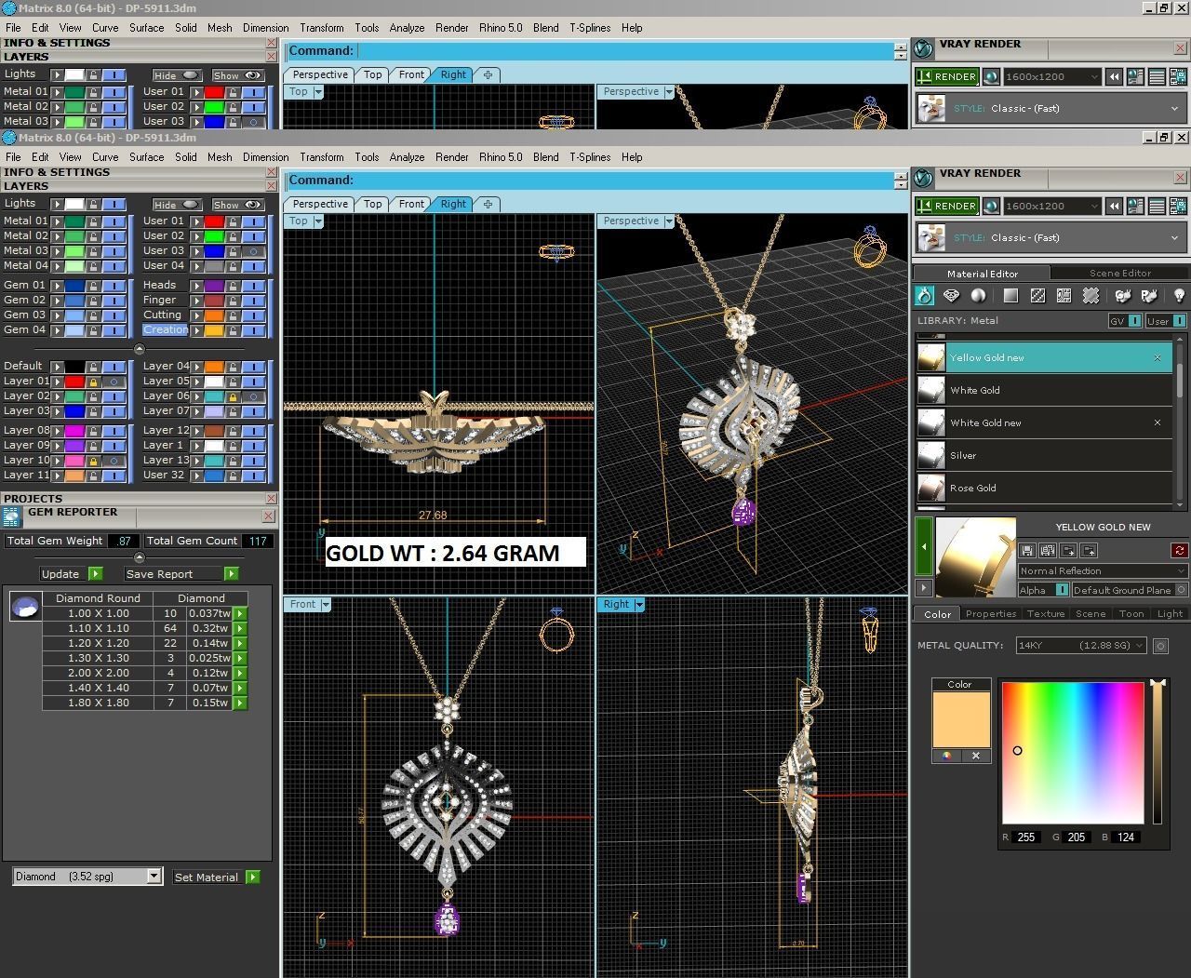This screenshot has height=978, width=1191.
Task: Click the Save Report button
Action: (x=181, y=574)
